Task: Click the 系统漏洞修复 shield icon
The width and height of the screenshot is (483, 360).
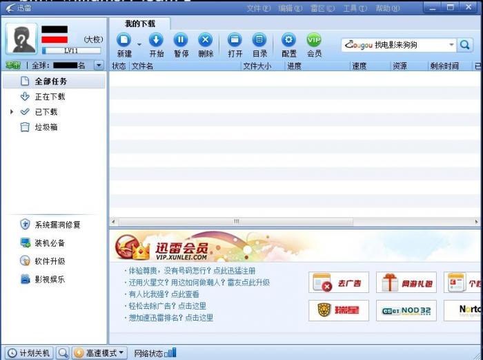Action: point(25,225)
